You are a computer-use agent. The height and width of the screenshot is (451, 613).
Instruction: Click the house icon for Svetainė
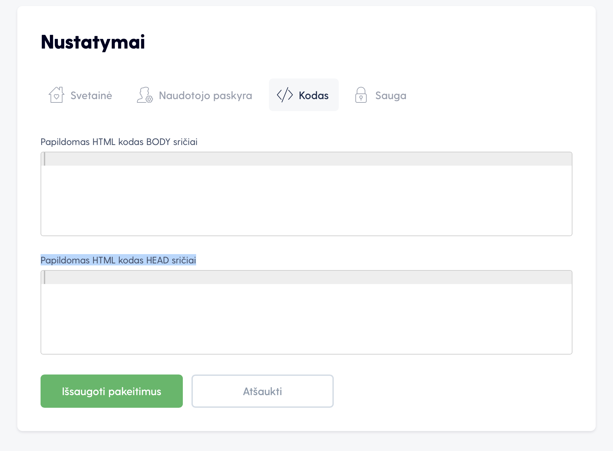pos(56,95)
